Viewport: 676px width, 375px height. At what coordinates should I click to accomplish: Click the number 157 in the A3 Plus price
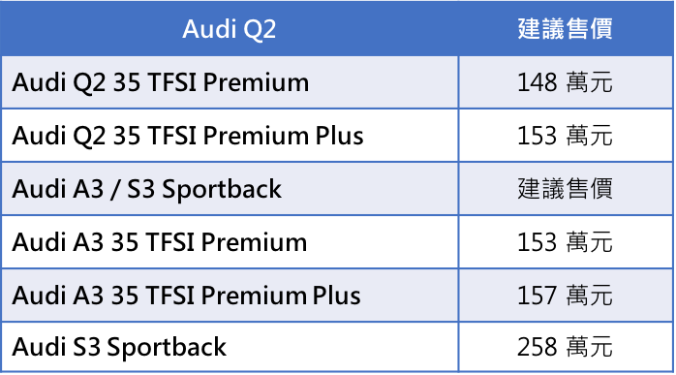click(538, 296)
